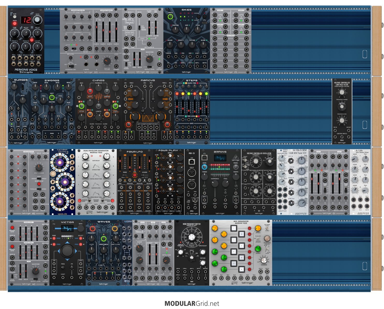Click the green ROUTING button on Swords
Image resolution: width=384 pixels, height=309 pixels.
pos(52,98)
